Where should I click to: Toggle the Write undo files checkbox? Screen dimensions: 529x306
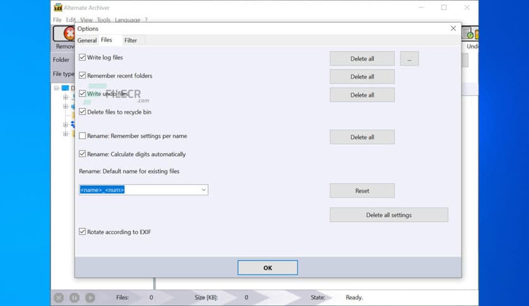click(82, 94)
